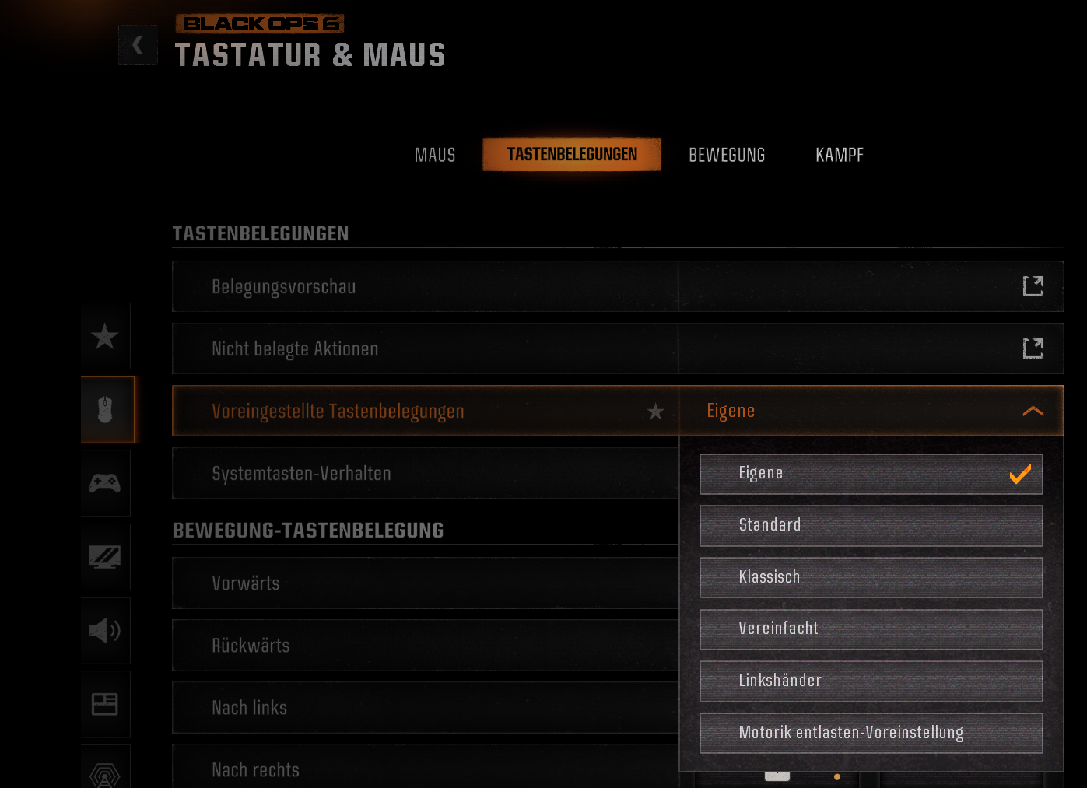Open the Favorites star sidebar category
Viewport: 1087px width, 788px height.
[105, 336]
